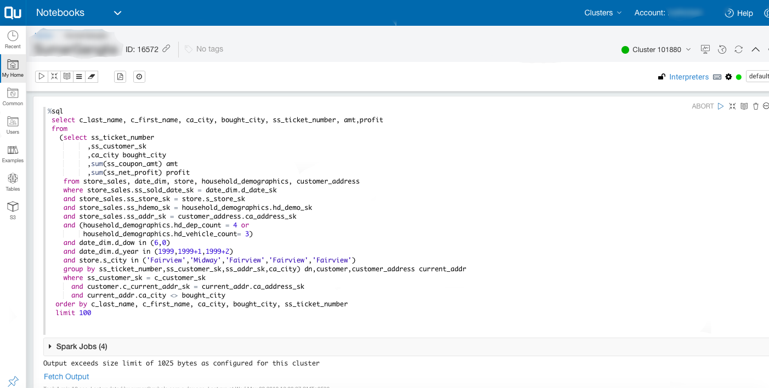
Task: Toggle the notebook permissions lock icon
Action: 662,77
